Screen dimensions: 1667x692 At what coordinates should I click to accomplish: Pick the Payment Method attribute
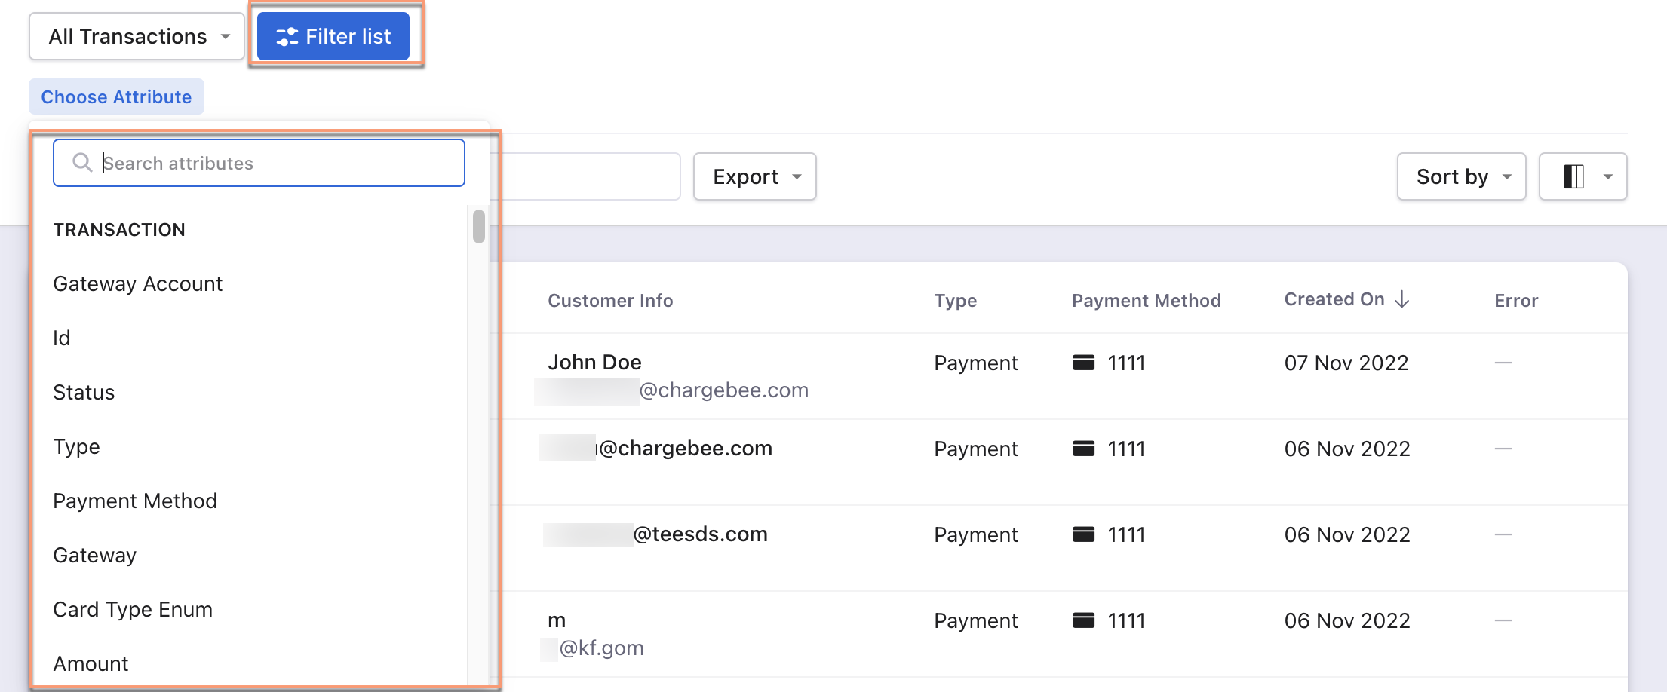point(135,501)
